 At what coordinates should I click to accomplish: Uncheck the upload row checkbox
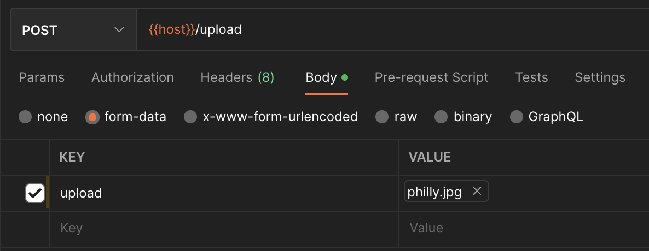(x=35, y=193)
